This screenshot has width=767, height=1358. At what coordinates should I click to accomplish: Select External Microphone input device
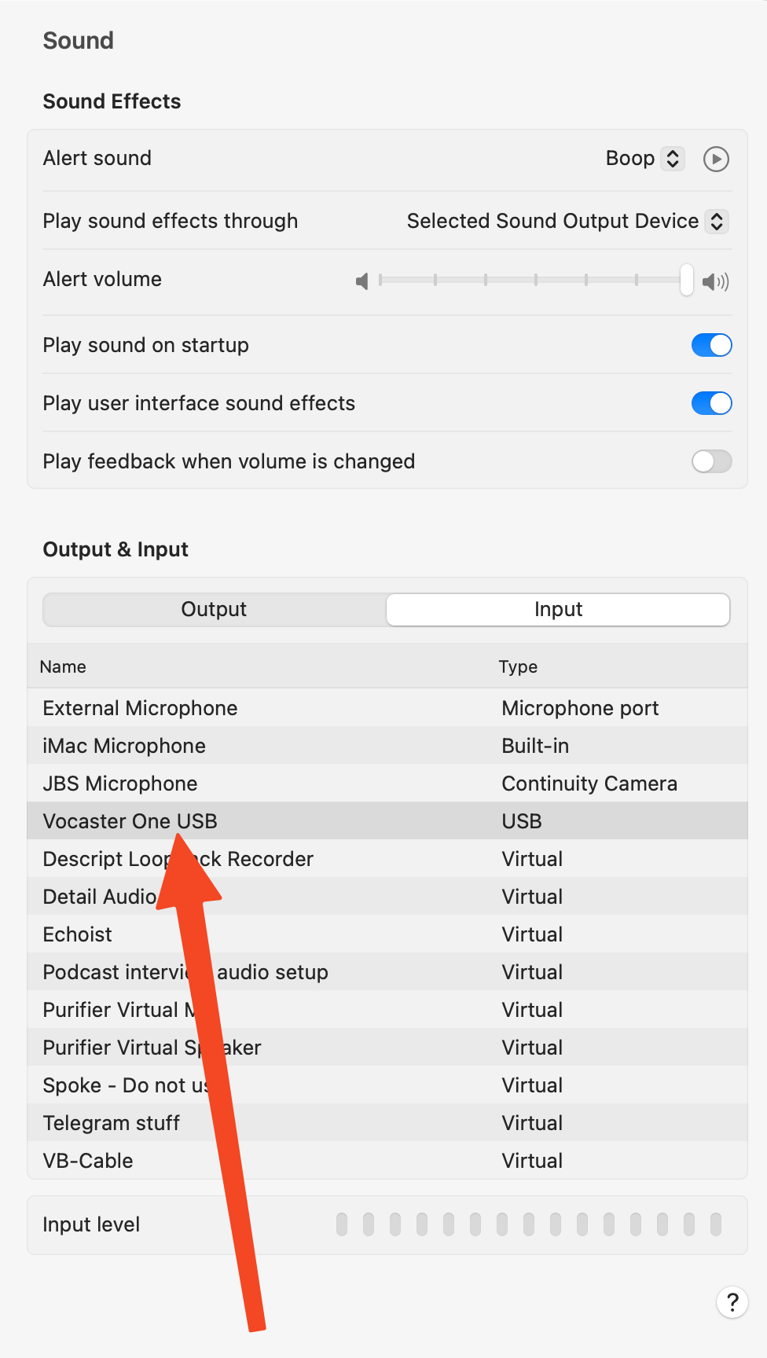tap(387, 707)
